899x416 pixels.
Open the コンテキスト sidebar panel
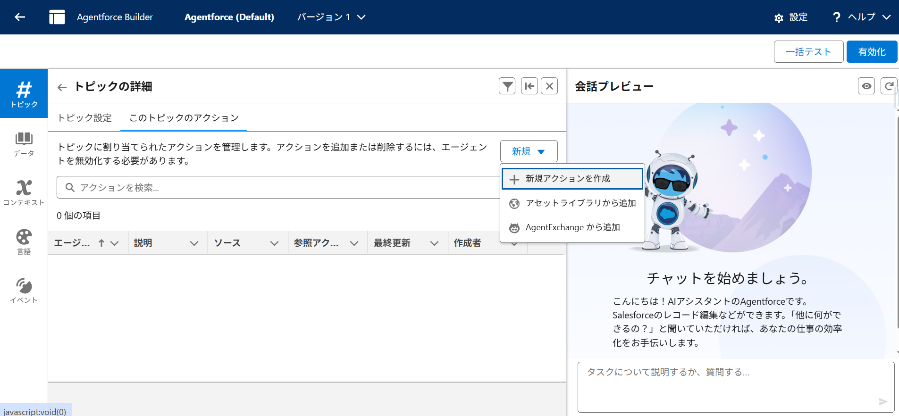24,193
